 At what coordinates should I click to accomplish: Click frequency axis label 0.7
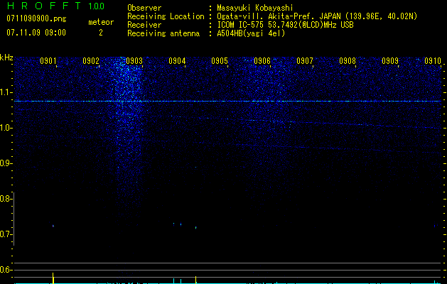5,234
